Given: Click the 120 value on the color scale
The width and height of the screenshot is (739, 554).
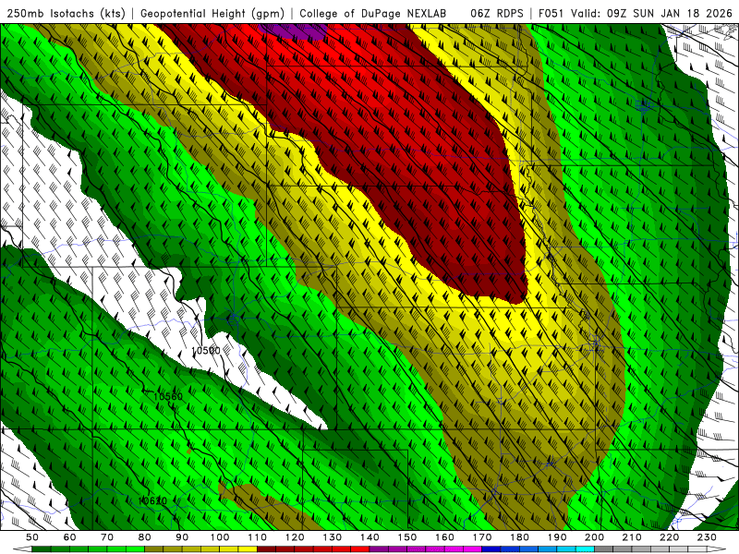Looking at the screenshot, I should [x=295, y=537].
